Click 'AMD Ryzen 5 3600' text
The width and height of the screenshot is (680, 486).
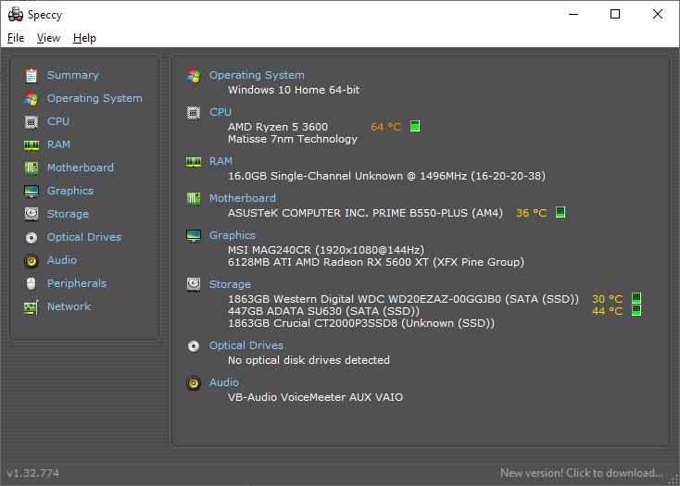(278, 127)
